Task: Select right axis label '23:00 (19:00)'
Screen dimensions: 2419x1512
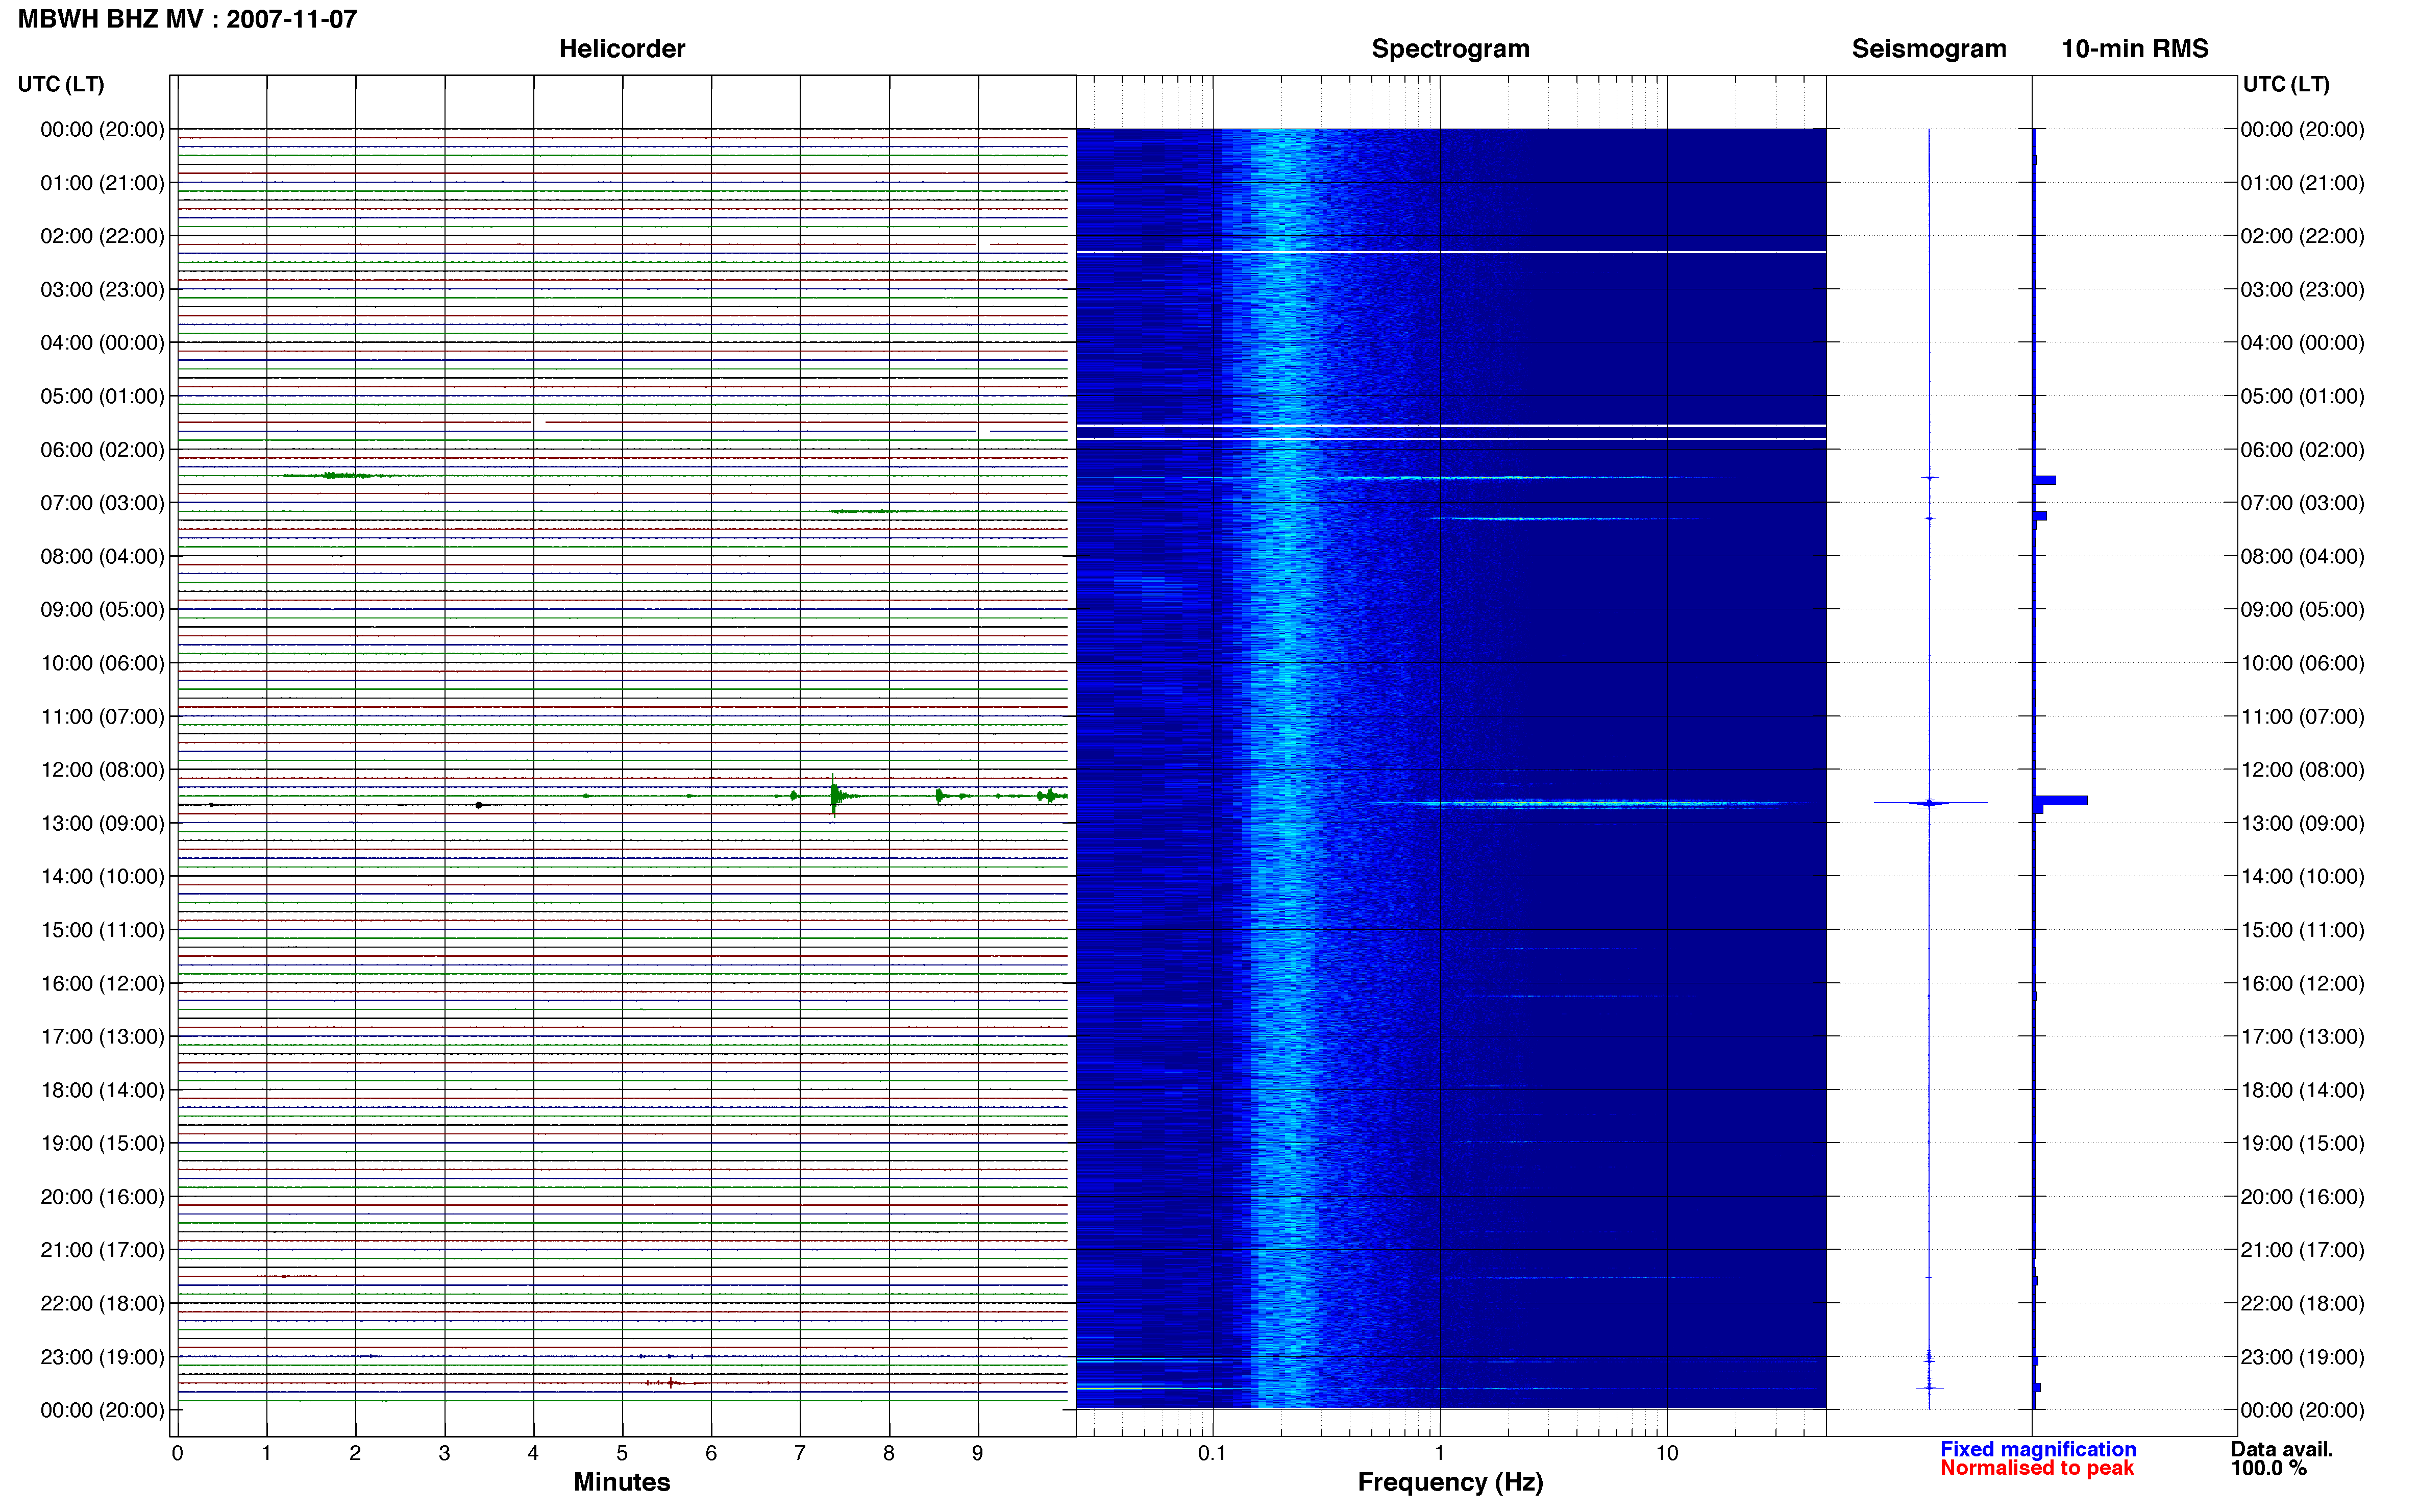Action: pos(2302,1357)
